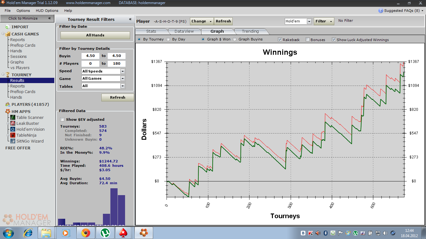
Task: Click the Action Center flag tray icon
Action: (x=340, y=233)
